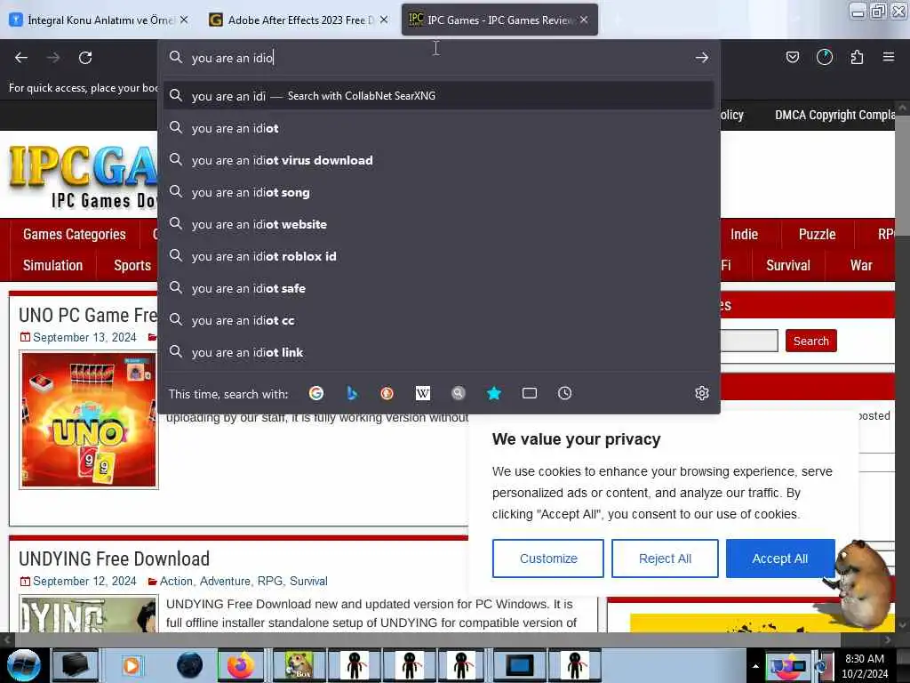Open the monitor screen taskbar icon
Image resolution: width=910 pixels, height=683 pixels.
(519, 665)
